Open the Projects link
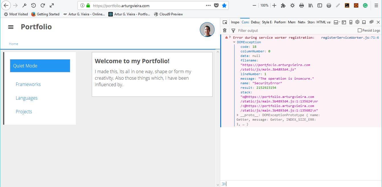The height and width of the screenshot is (187, 382). [24, 112]
